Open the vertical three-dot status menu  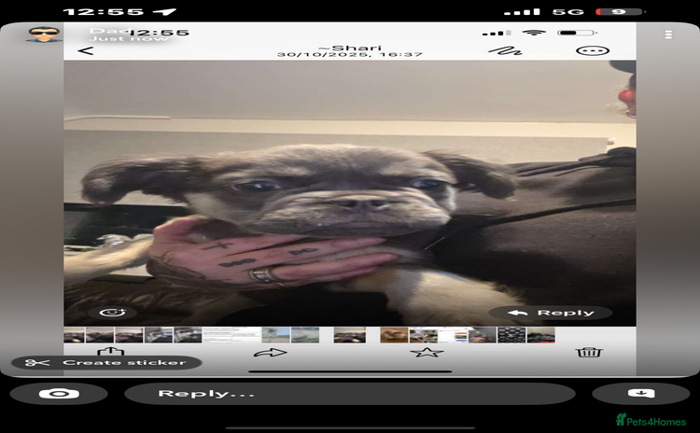pyautogui.click(x=668, y=35)
